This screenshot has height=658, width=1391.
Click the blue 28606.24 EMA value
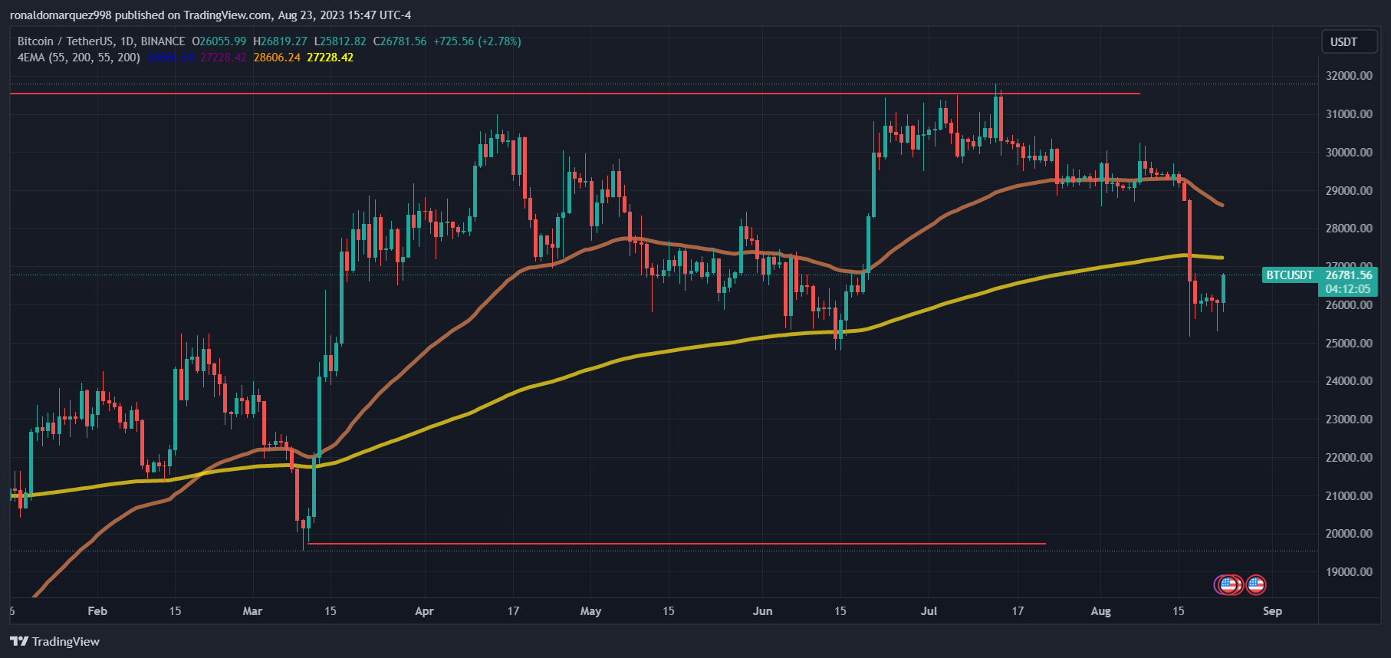pyautogui.click(x=171, y=58)
